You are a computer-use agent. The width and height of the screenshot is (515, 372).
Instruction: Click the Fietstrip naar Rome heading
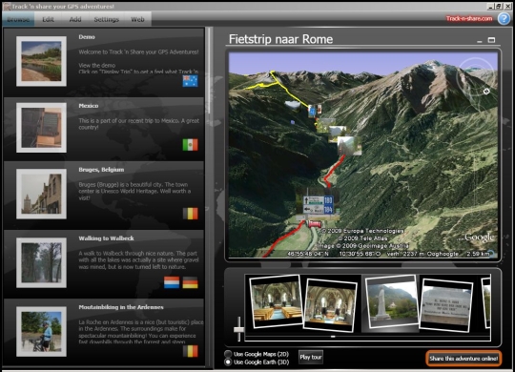click(280, 39)
